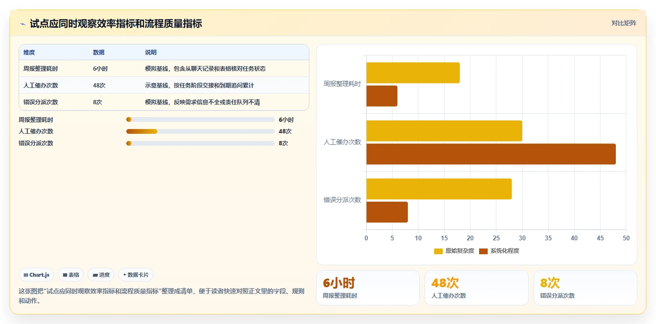Click the 8次 table cell

tap(98, 102)
